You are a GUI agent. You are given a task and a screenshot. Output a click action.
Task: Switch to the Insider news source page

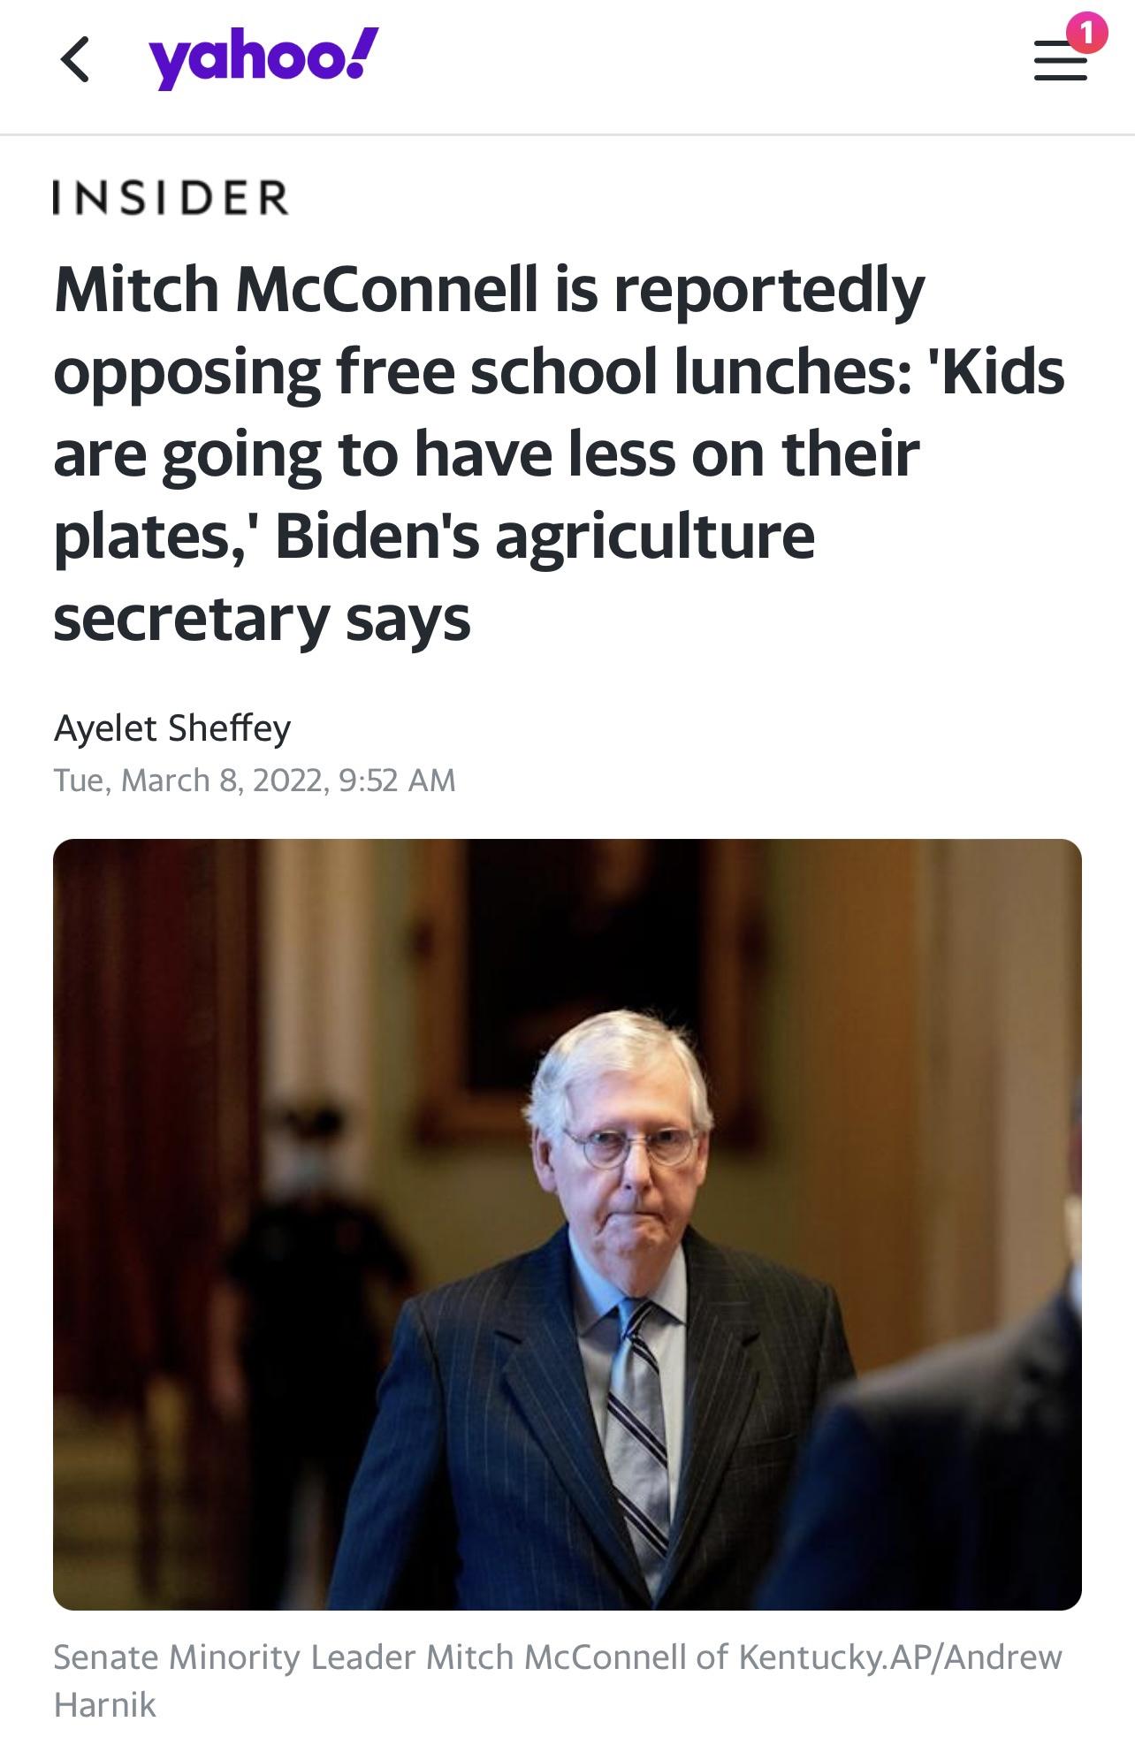(x=171, y=199)
